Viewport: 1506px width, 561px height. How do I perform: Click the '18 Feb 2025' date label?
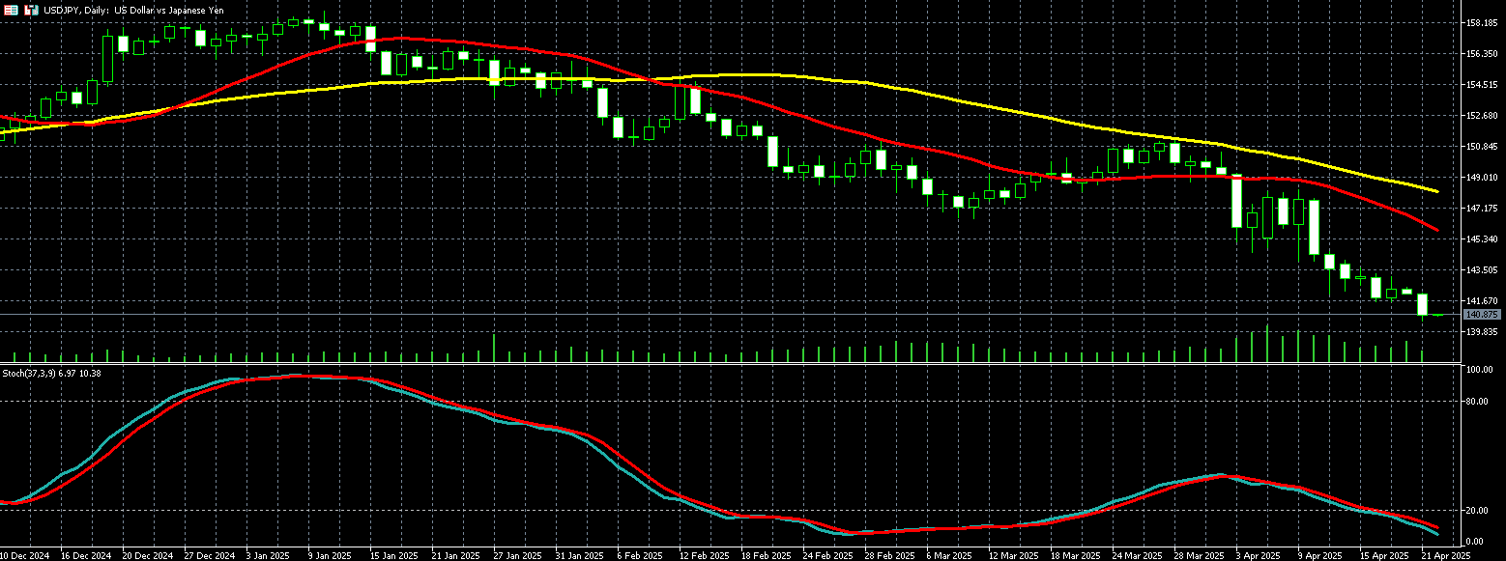[x=766, y=555]
